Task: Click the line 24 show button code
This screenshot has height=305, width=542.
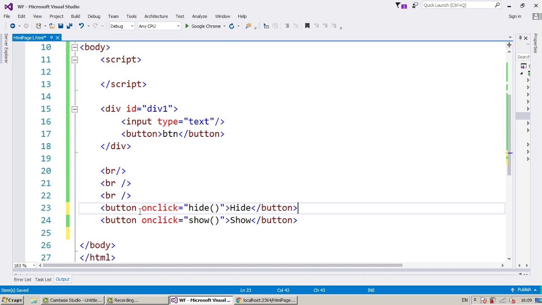Action: tap(199, 220)
